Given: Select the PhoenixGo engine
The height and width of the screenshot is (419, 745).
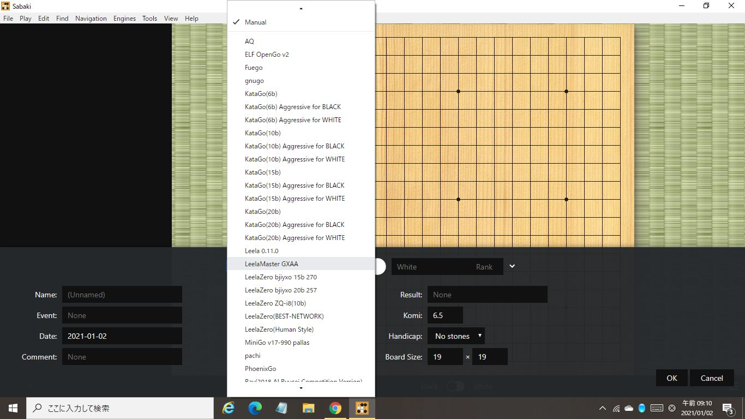Looking at the screenshot, I should (x=301, y=369).
